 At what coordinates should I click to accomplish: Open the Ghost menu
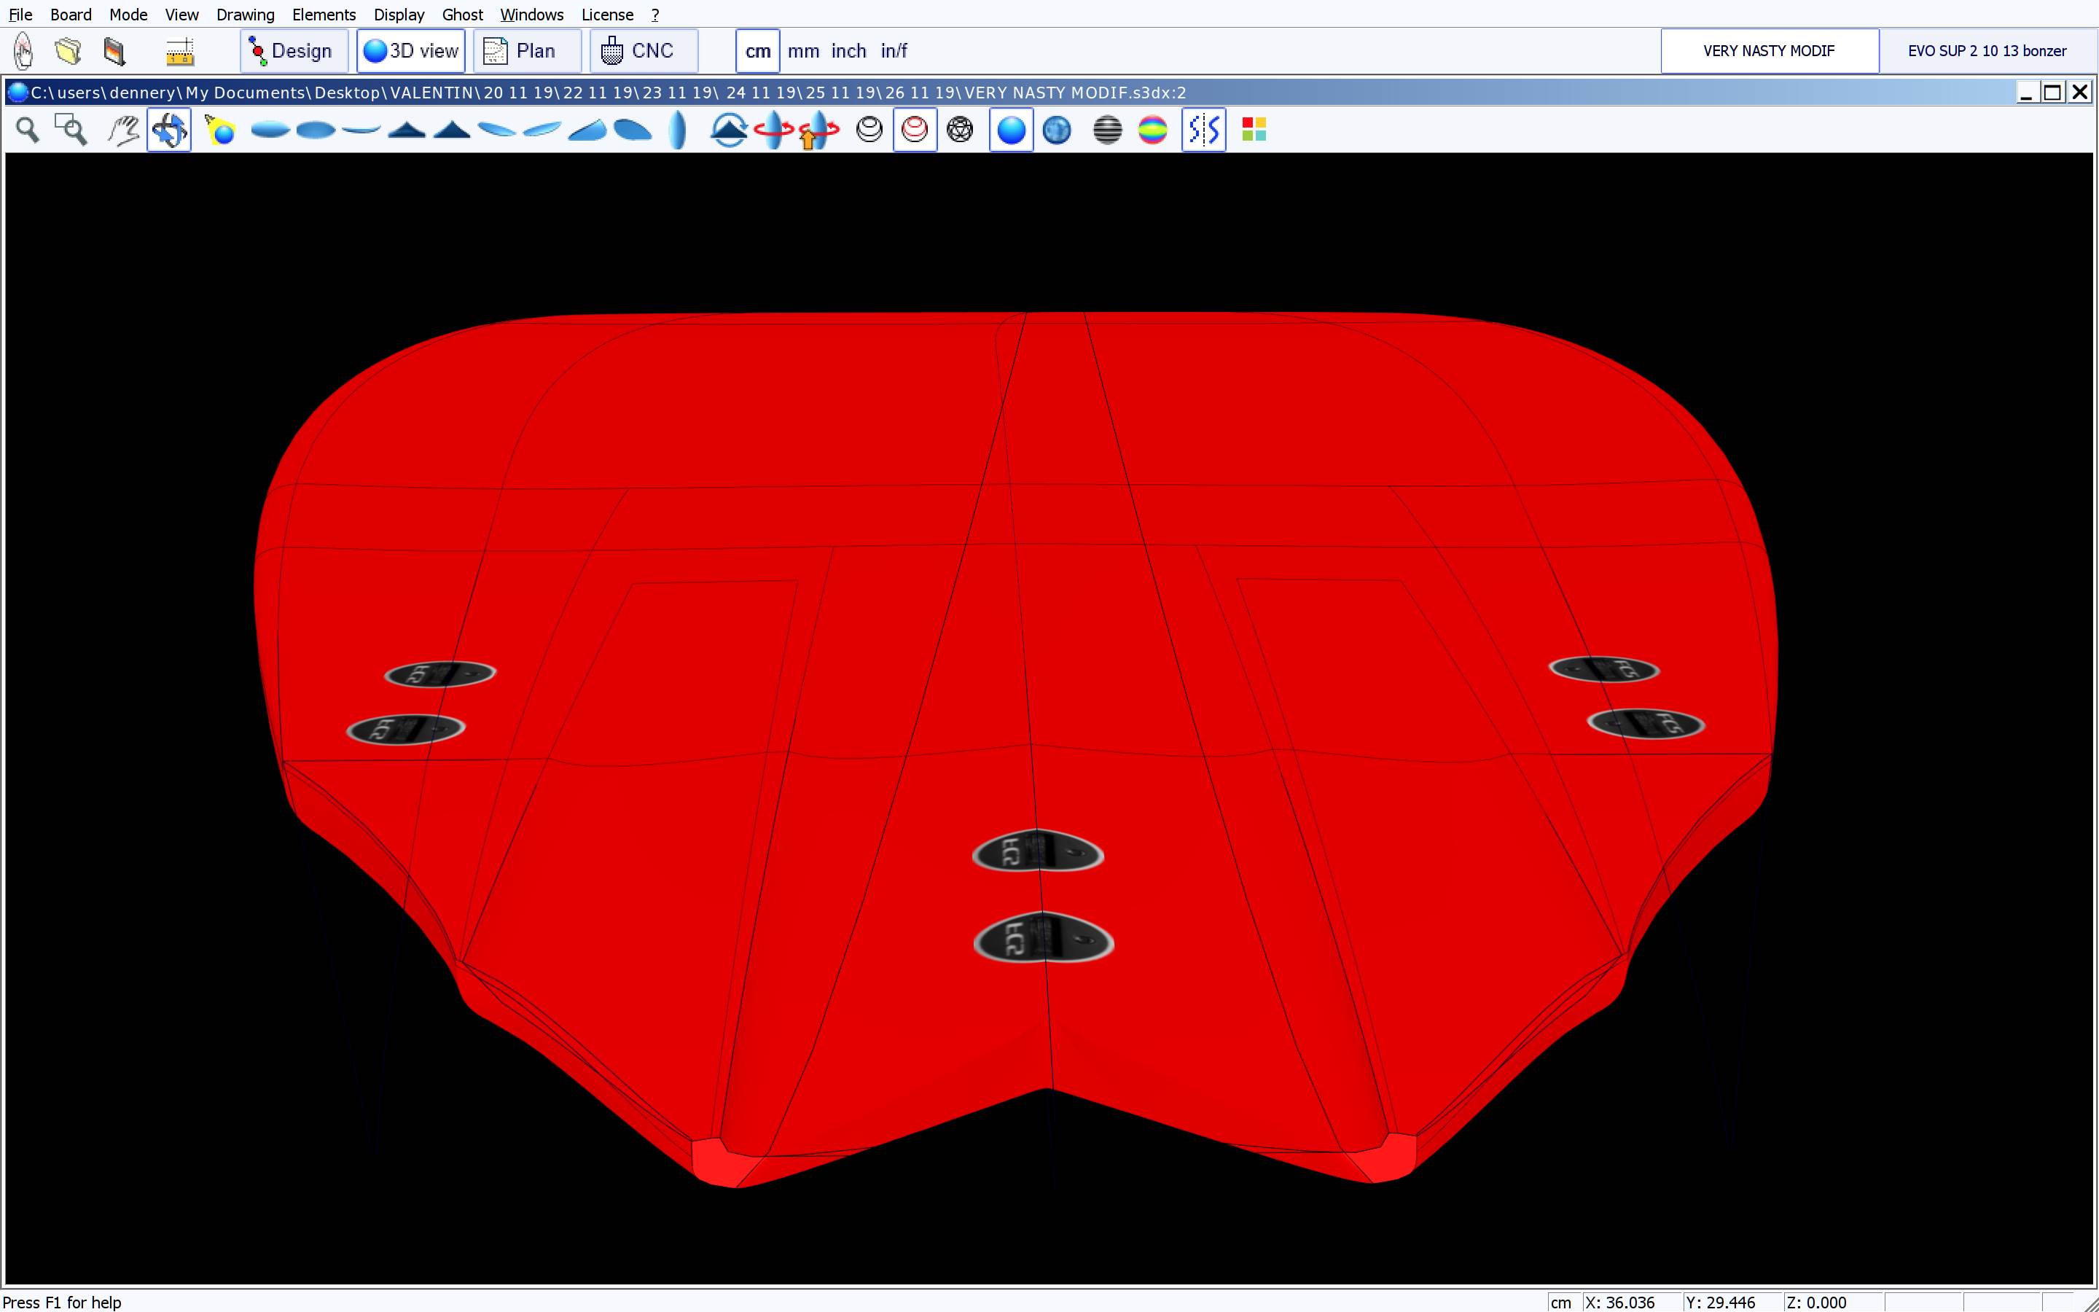(461, 15)
